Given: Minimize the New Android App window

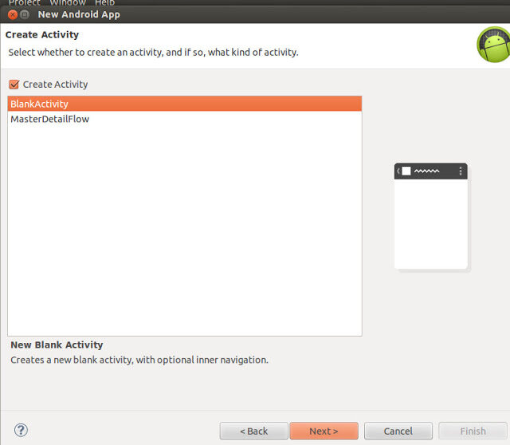Looking at the screenshot, I should (x=25, y=14).
